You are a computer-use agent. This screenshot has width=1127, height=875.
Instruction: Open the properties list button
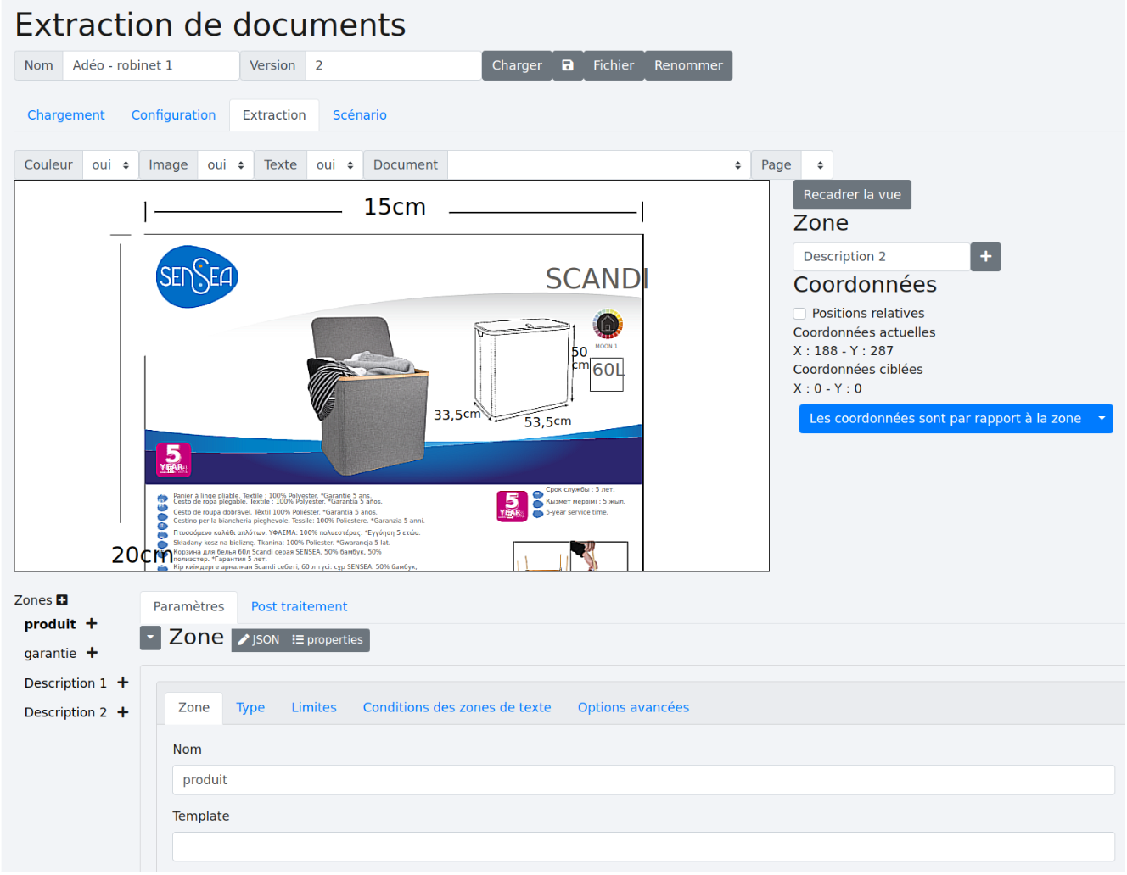[328, 640]
